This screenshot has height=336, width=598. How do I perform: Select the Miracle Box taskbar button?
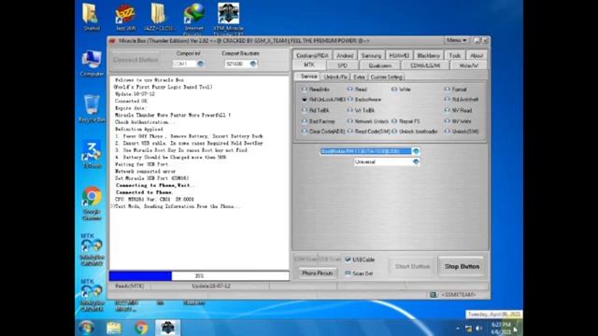tap(168, 328)
